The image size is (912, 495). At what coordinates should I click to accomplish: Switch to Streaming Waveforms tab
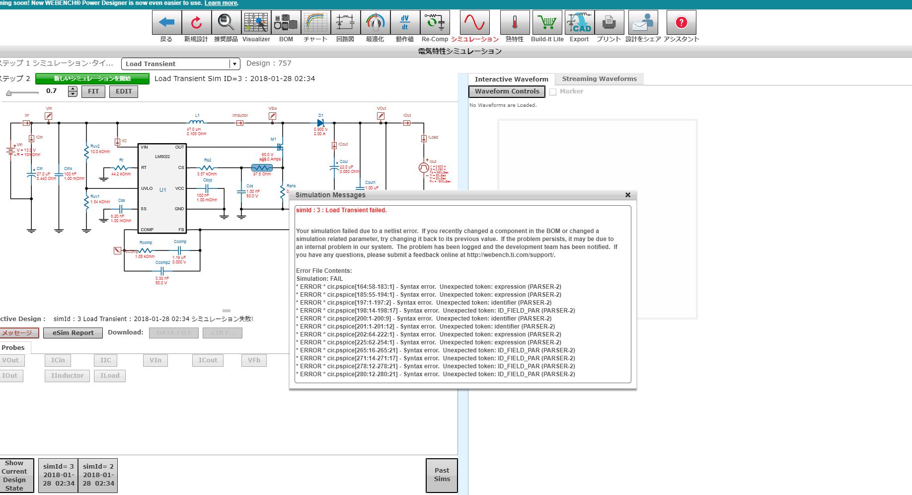(x=599, y=79)
